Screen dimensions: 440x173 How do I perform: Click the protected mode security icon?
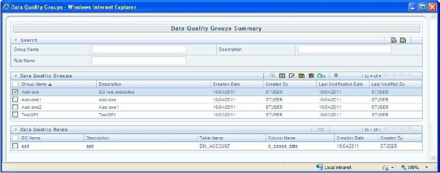pos(385,167)
